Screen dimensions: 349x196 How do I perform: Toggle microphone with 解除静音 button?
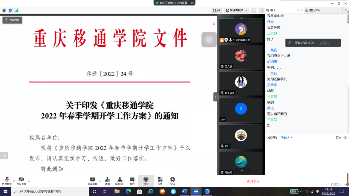click(x=7, y=181)
